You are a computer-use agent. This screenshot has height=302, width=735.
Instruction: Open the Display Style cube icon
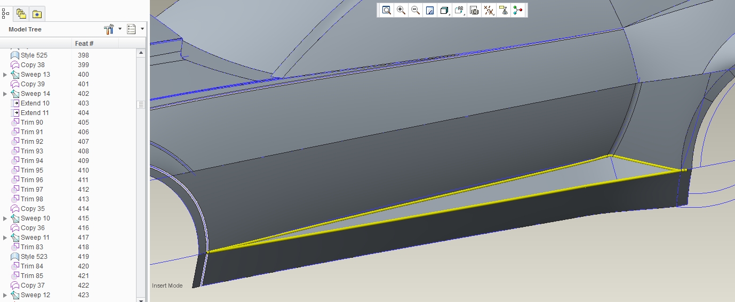tap(444, 10)
